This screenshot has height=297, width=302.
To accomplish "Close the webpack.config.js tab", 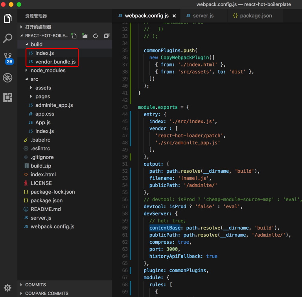I will point(174,16).
